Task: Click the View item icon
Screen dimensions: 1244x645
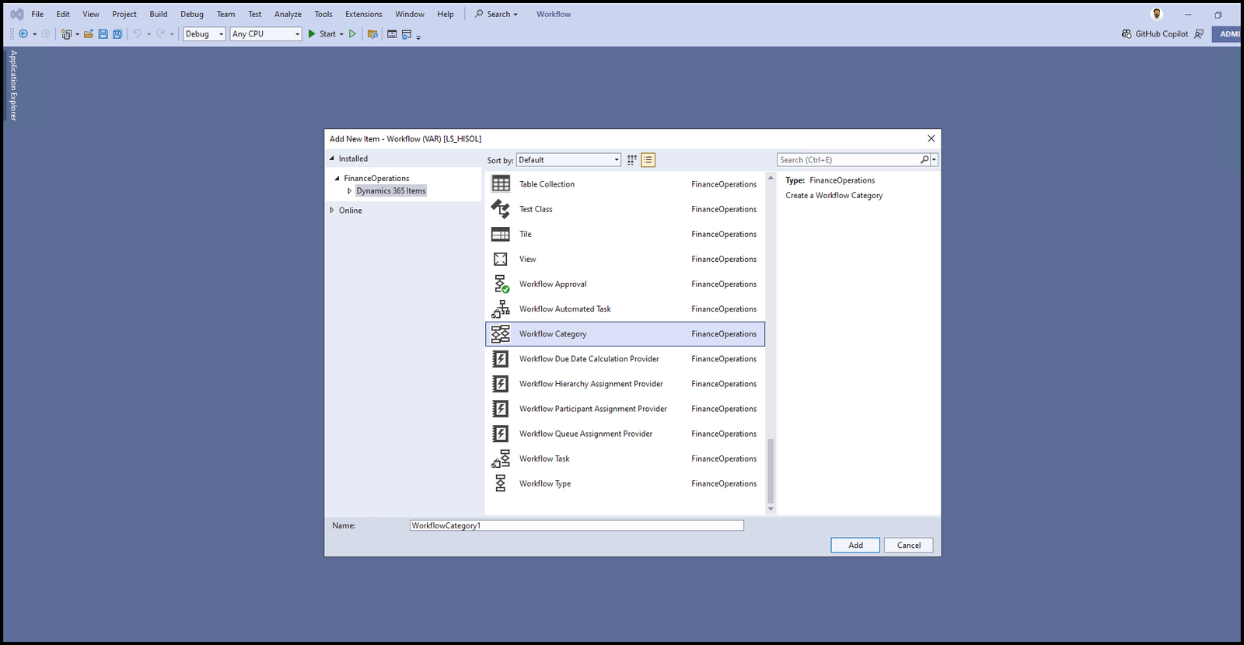Action: [x=501, y=259]
